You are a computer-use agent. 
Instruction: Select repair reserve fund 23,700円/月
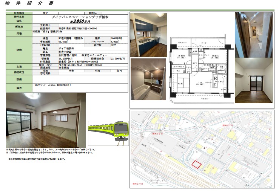point(118,58)
